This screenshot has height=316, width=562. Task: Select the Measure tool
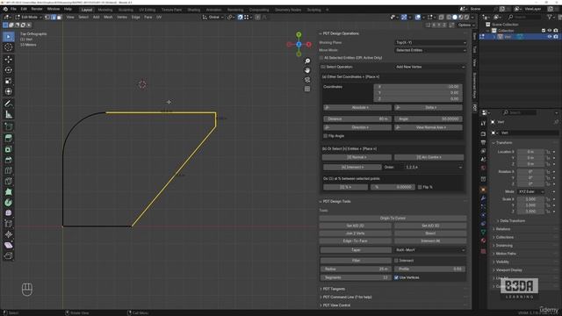[x=8, y=115]
